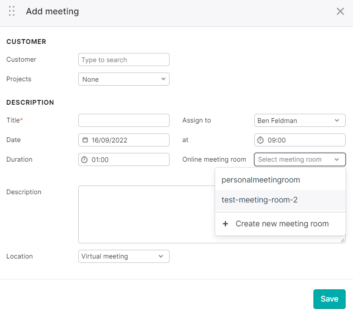The height and width of the screenshot is (315, 353).
Task: Click the Customer search field
Action: (x=123, y=60)
